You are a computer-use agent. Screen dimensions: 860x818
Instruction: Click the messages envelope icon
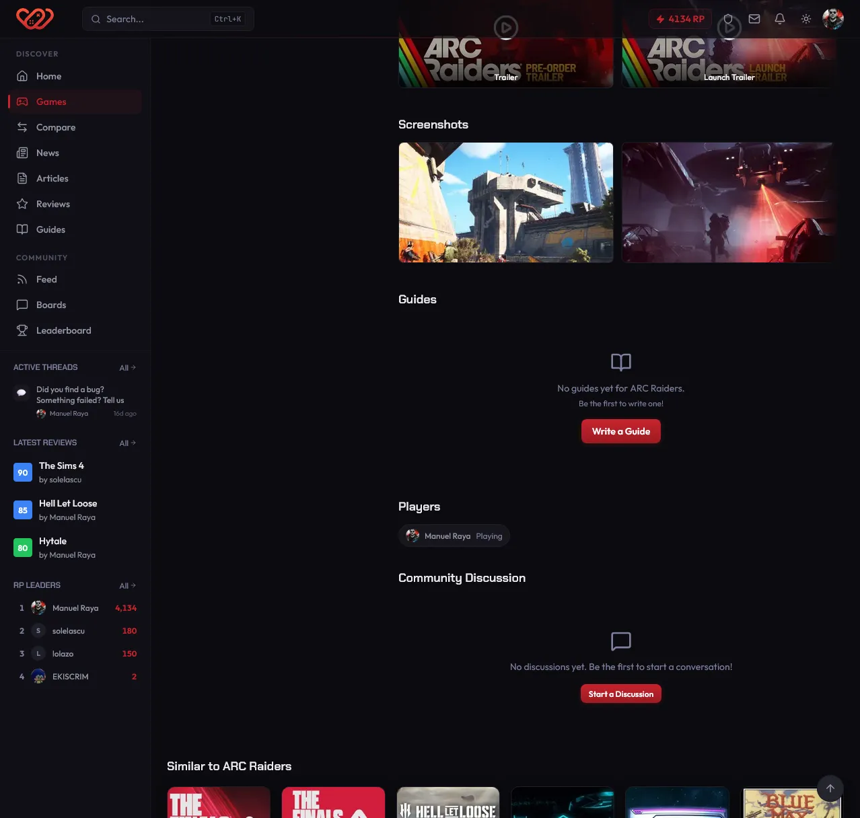pos(754,19)
